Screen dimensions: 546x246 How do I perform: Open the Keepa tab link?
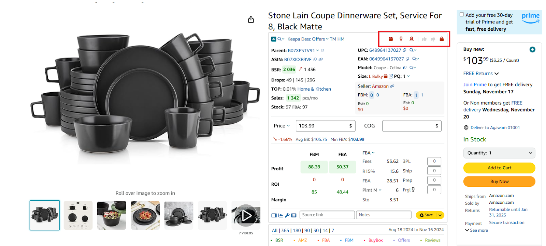pos(294,39)
